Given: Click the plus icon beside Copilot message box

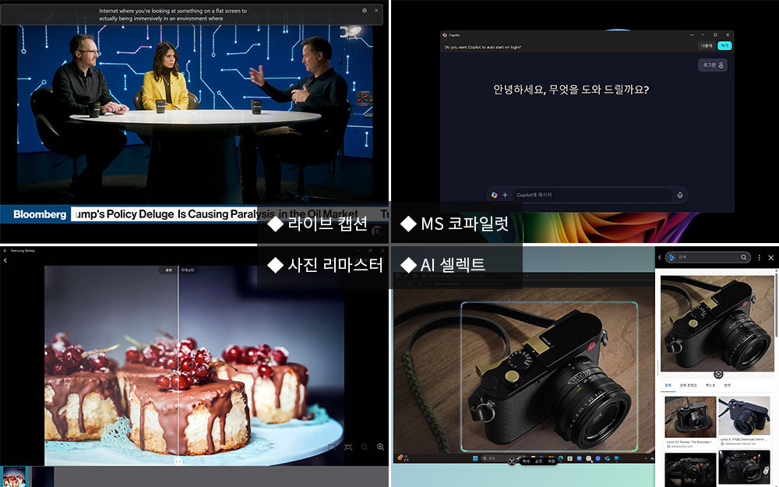Looking at the screenshot, I should pyautogui.click(x=505, y=195).
